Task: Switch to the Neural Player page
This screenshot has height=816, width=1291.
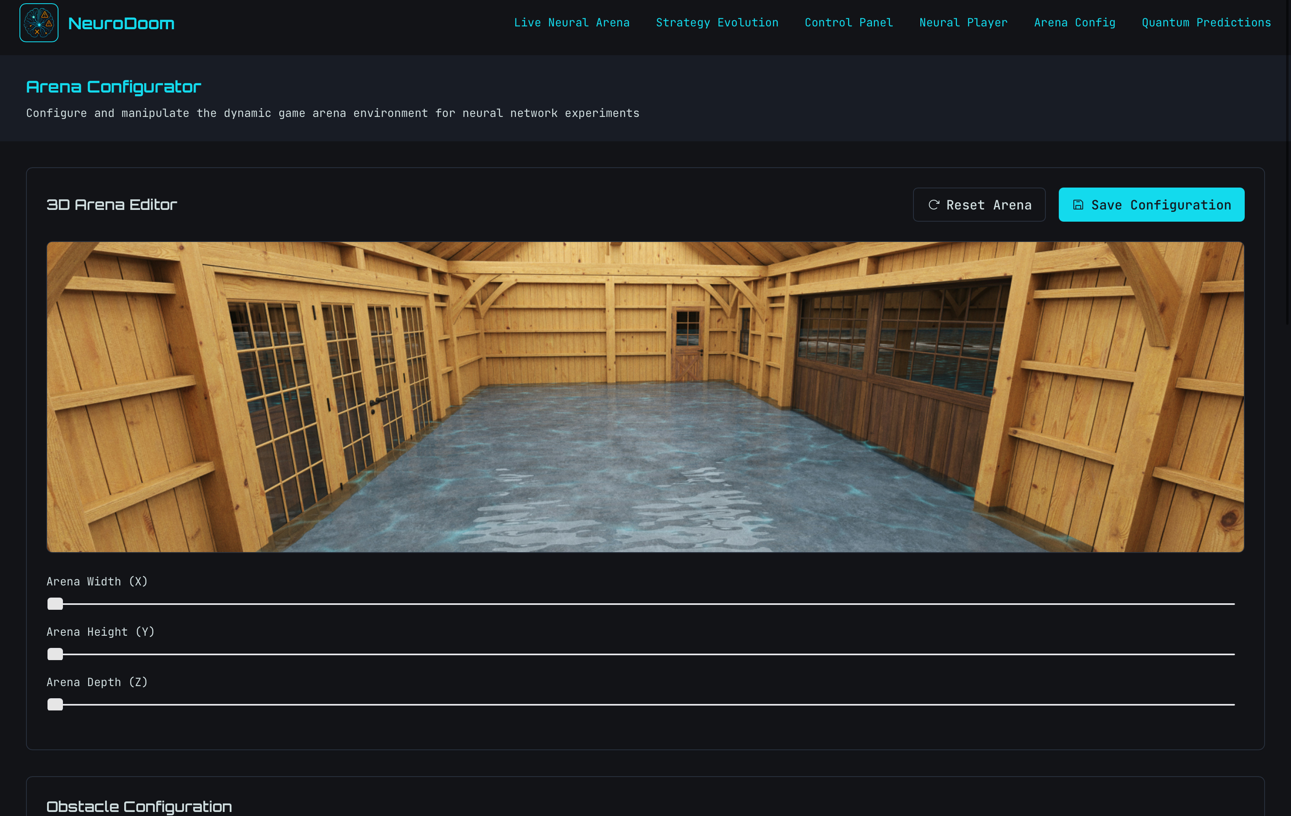Action: [963, 22]
